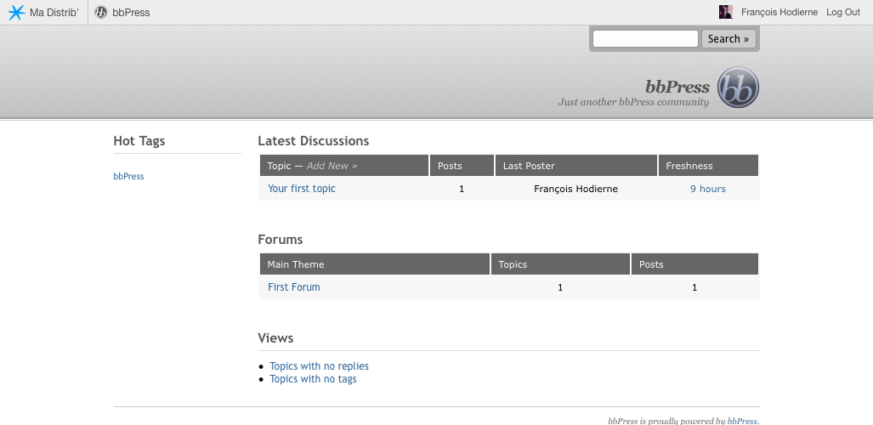This screenshot has width=873, height=425.
Task: Click the bbPress site title heading
Action: click(x=677, y=87)
